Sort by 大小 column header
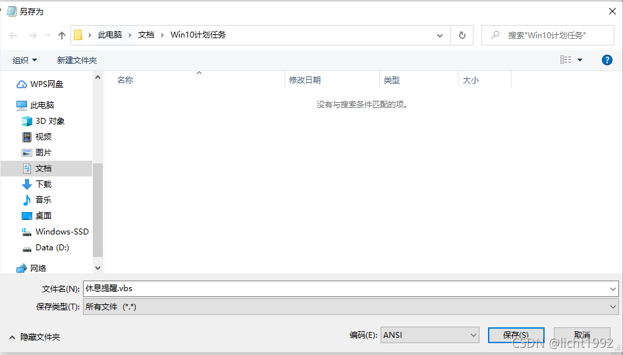 coord(470,80)
